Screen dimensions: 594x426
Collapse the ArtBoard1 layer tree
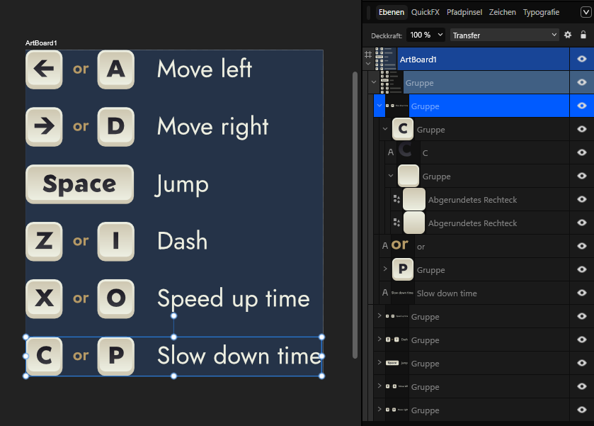point(368,64)
